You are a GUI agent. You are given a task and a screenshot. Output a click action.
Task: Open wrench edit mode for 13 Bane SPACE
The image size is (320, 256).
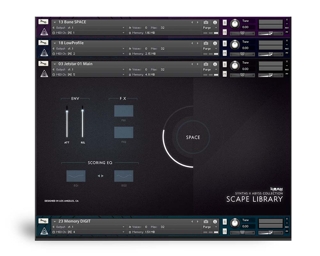(43, 22)
